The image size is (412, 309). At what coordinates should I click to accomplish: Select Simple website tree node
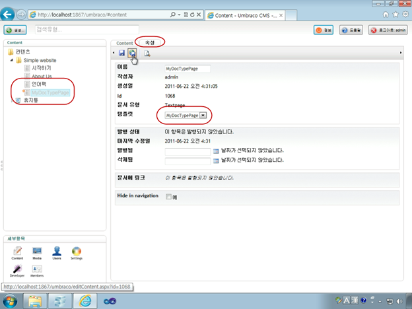[x=40, y=60]
